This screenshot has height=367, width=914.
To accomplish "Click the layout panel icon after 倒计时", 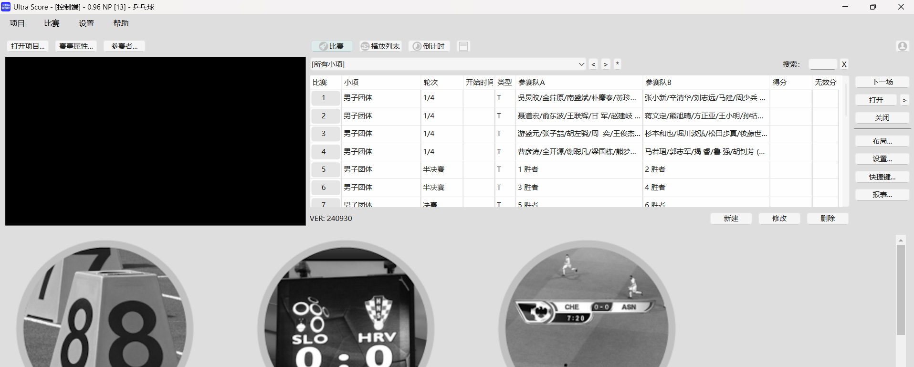I will pyautogui.click(x=463, y=46).
